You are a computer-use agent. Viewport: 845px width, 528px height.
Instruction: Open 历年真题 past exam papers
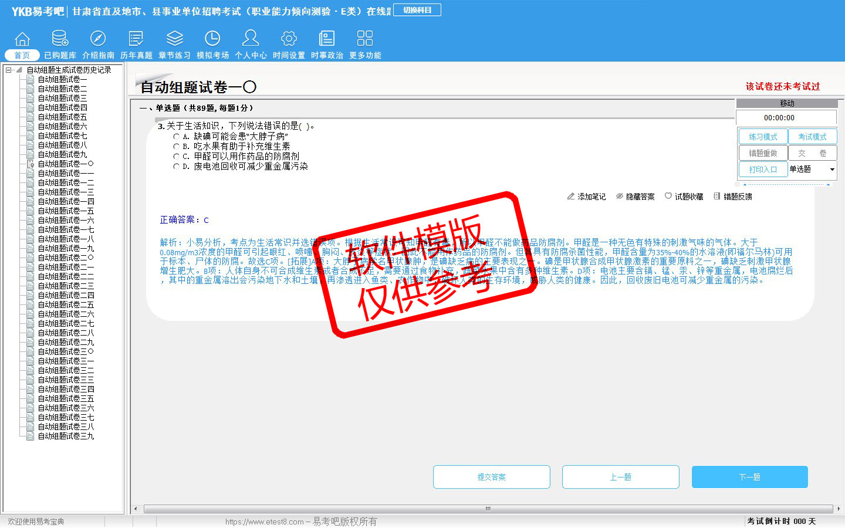(136, 39)
